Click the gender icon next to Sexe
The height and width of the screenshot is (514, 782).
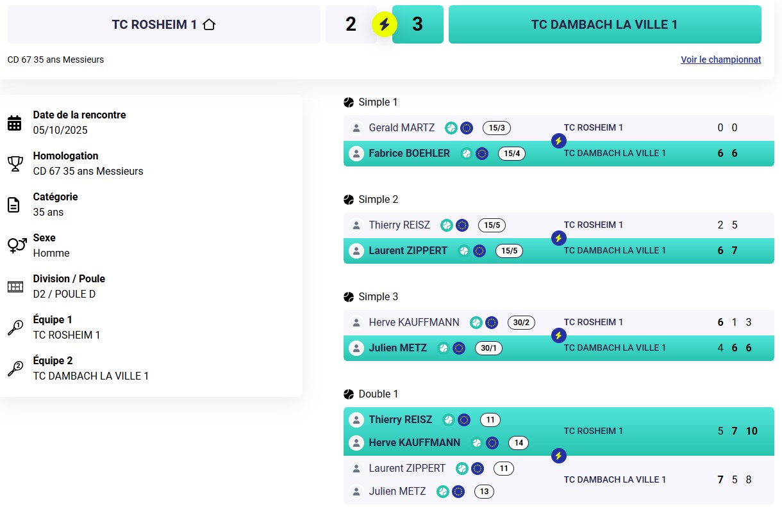click(x=16, y=245)
